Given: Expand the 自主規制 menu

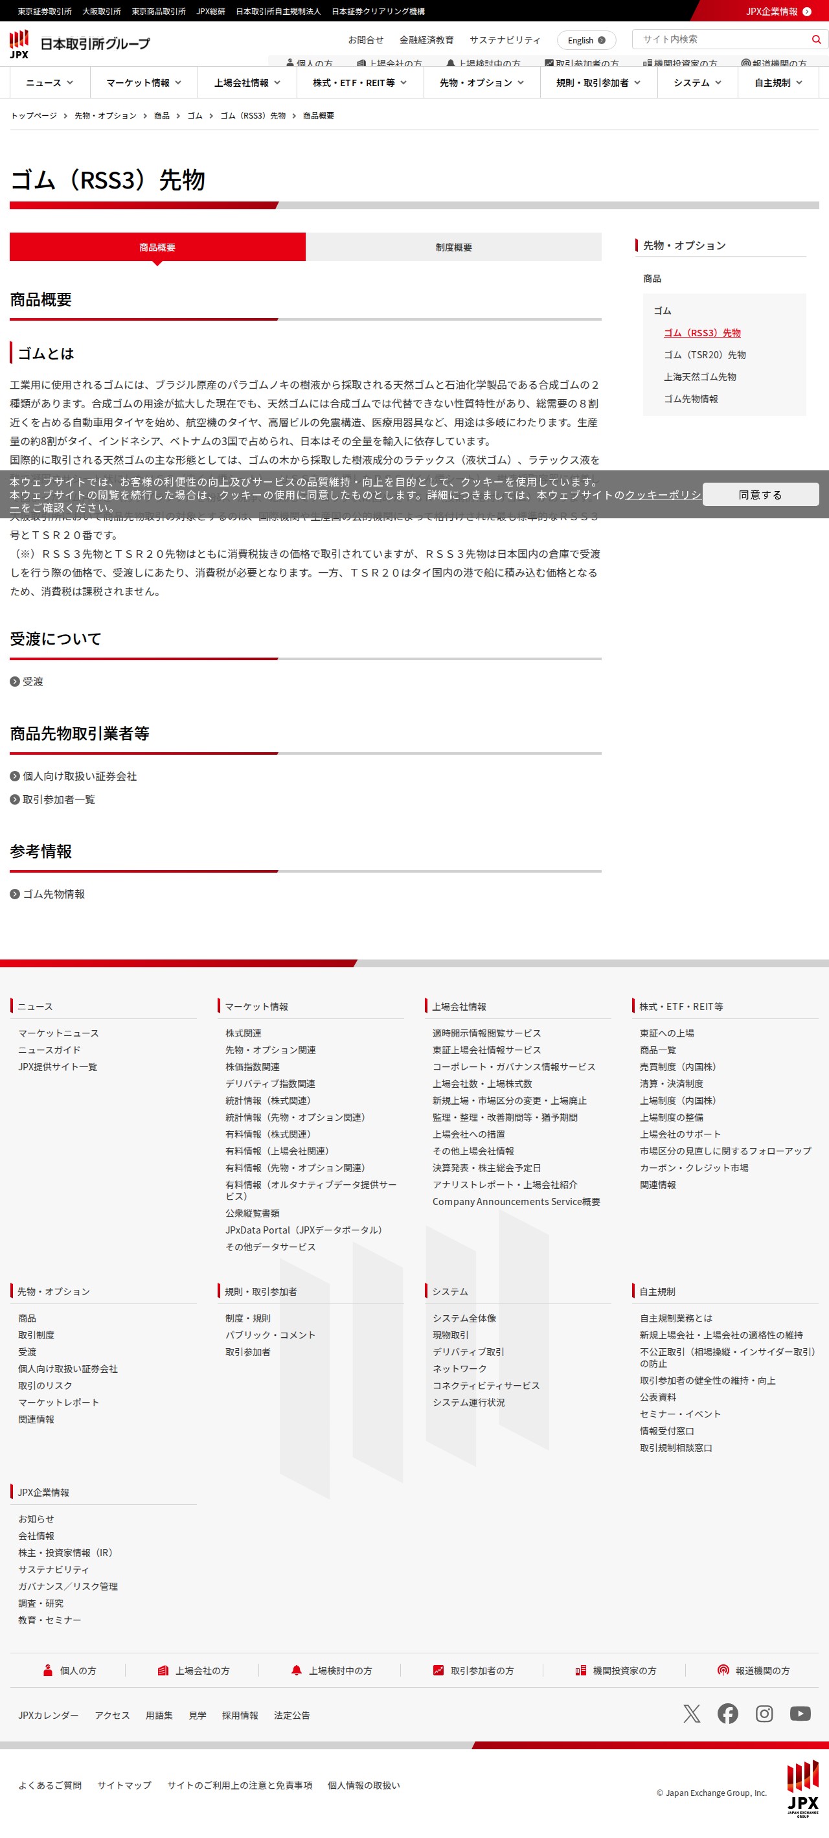Looking at the screenshot, I should coord(778,83).
